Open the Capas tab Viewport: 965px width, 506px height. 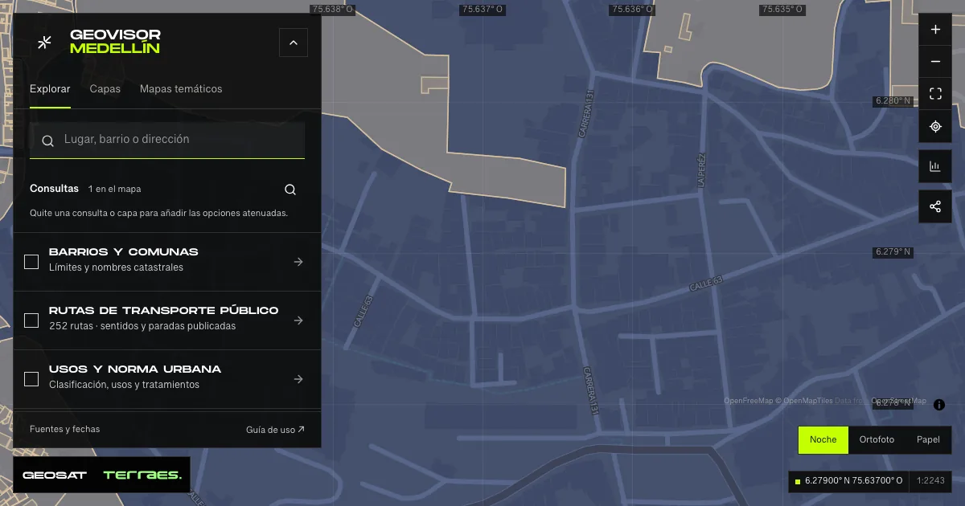tap(105, 89)
